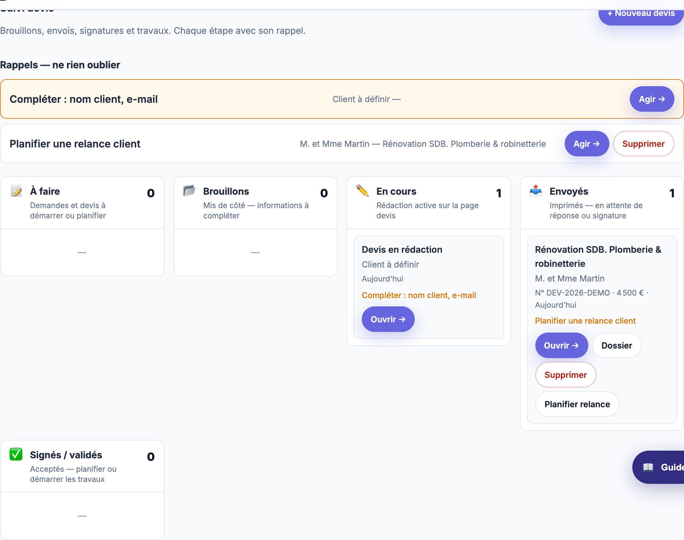Screen dimensions: 684x540
Task: Click the Planifier relance button
Action: click(577, 404)
